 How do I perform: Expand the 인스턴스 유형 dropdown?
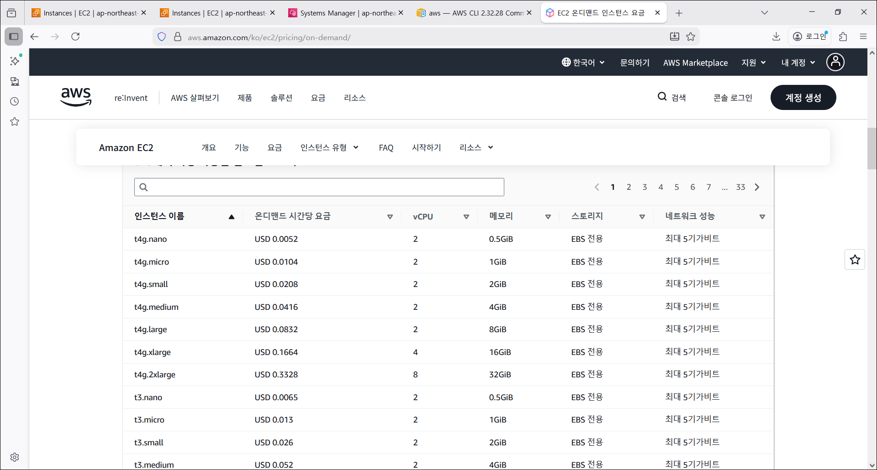click(329, 147)
